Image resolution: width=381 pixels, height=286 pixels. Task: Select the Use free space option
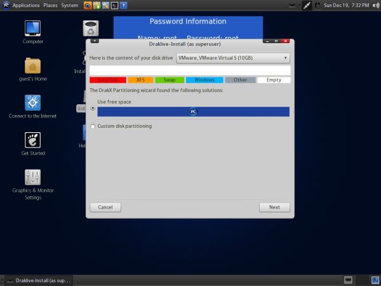(x=93, y=108)
